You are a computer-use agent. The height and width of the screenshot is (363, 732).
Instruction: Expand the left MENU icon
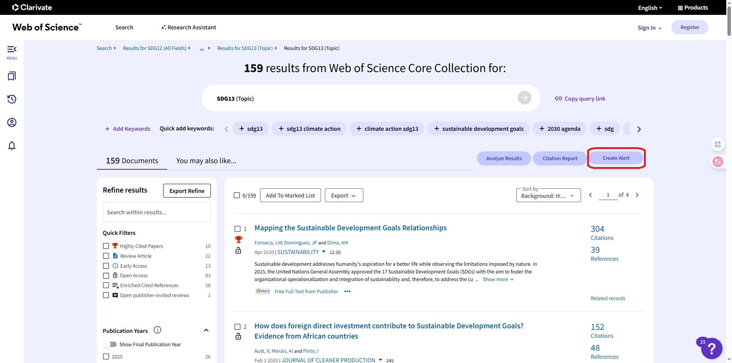(x=12, y=52)
